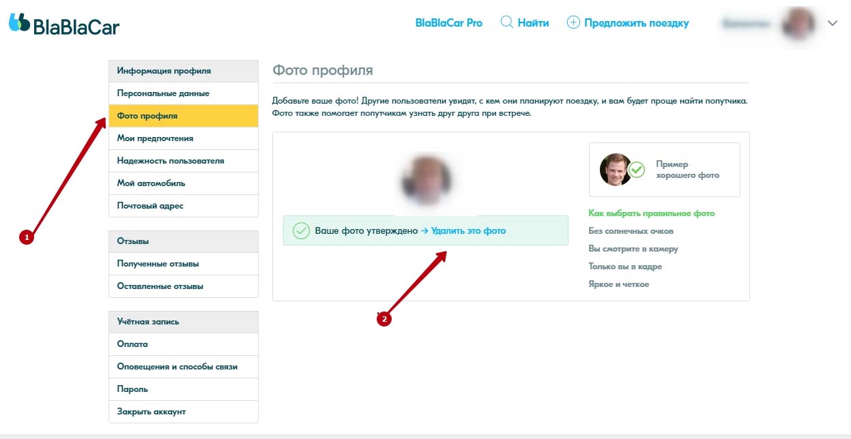Click Вы смотрите в камеру tip
This screenshot has height=439, width=851.
[x=633, y=249]
